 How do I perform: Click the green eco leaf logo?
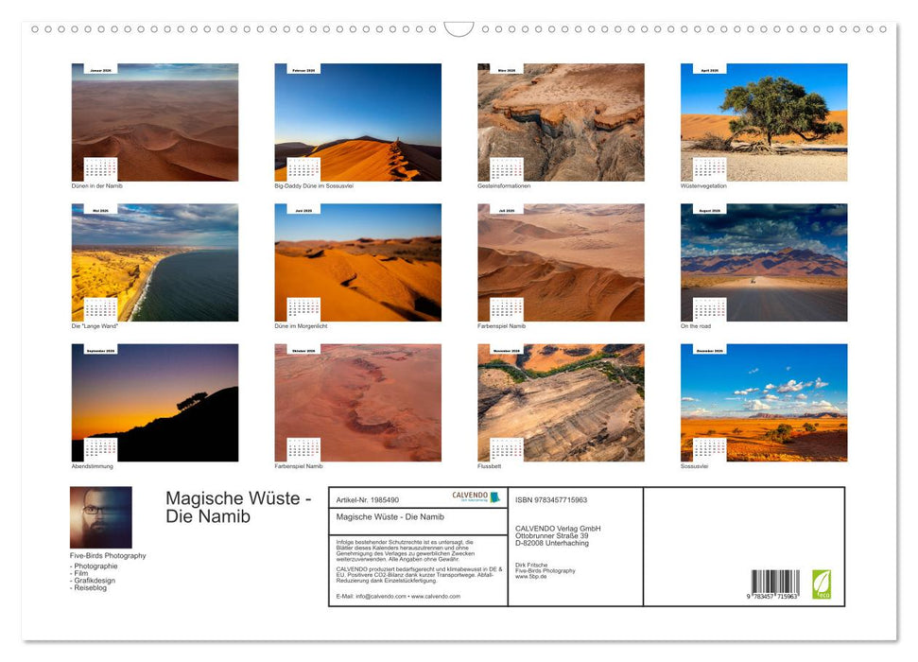pos(820,586)
